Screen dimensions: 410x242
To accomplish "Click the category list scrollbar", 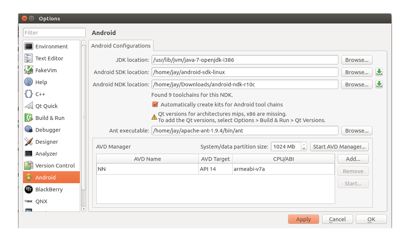I will point(84,118).
